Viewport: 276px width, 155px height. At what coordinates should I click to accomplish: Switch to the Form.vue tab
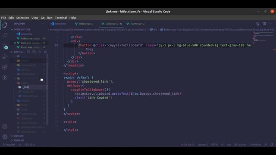pos(135,24)
